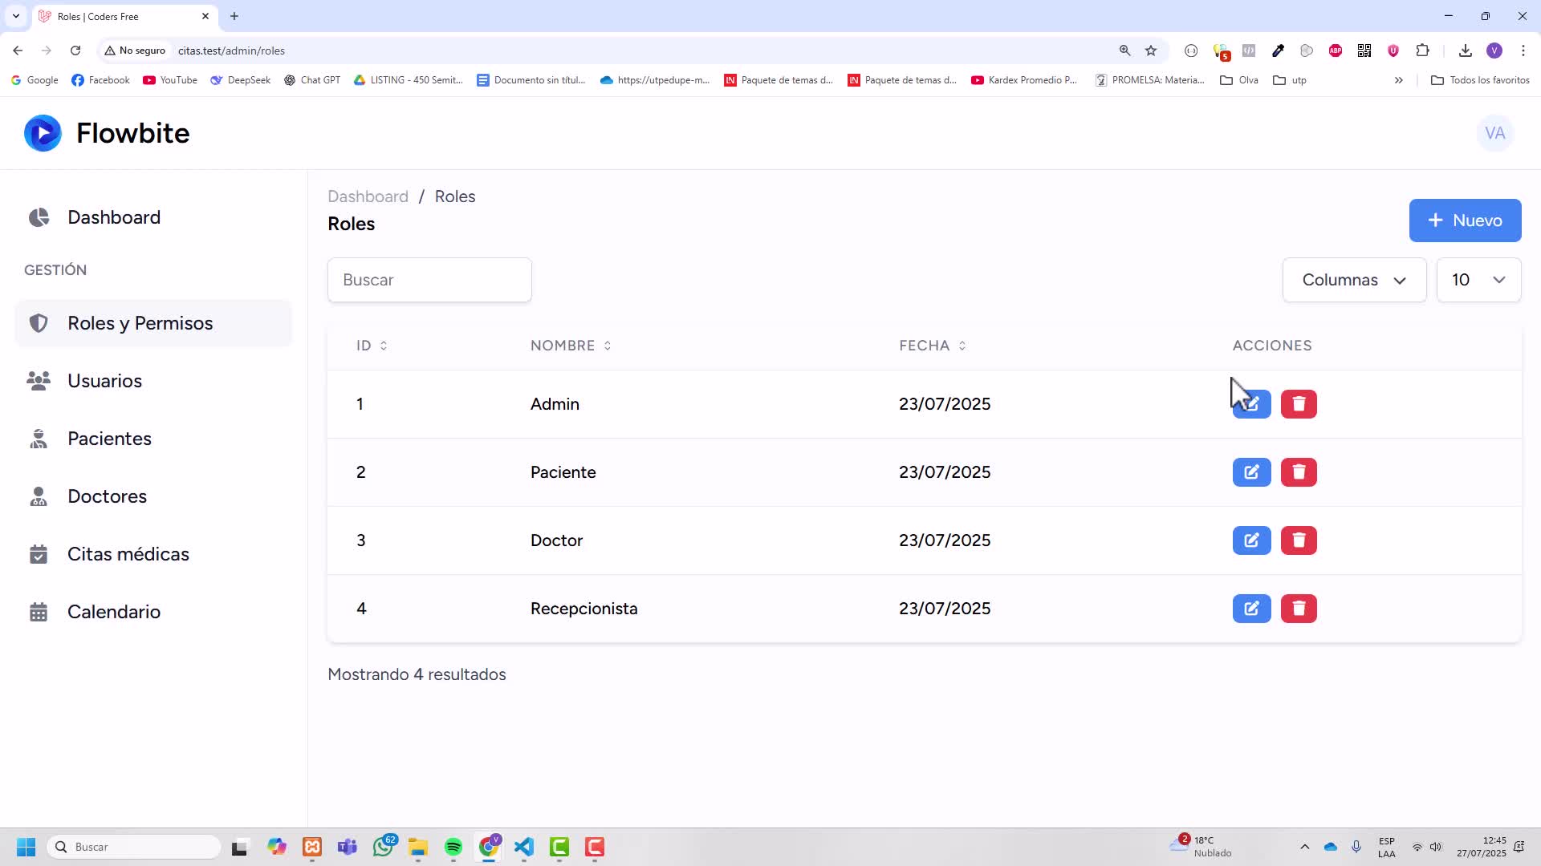Screen dimensions: 1541x866
Task: Open the DeepSeek bookmark
Action: 240,80
